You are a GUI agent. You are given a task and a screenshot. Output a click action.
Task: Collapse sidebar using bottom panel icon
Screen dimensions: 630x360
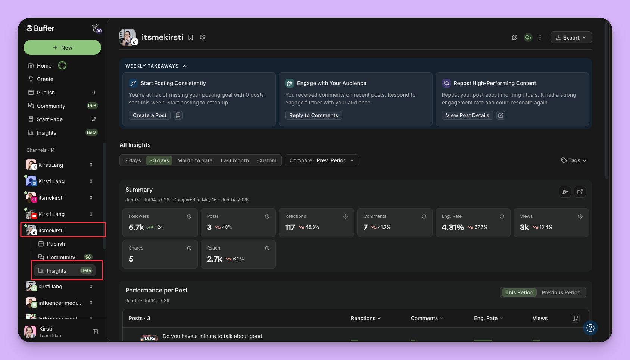click(95, 332)
